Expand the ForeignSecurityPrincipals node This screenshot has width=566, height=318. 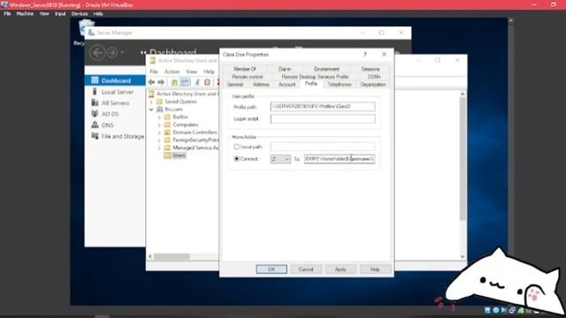(x=159, y=140)
